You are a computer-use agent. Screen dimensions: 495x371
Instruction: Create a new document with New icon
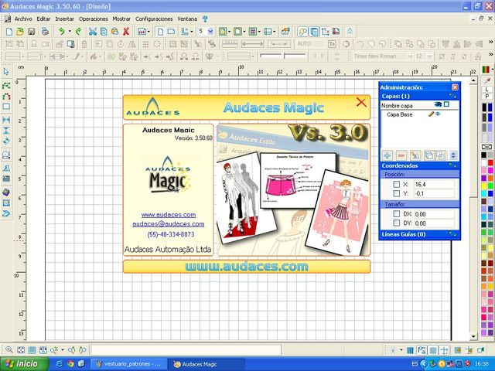pos(9,31)
